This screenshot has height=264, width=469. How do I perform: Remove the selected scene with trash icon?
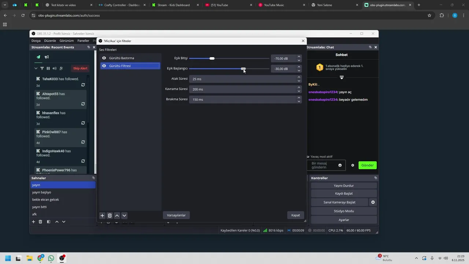point(41,222)
